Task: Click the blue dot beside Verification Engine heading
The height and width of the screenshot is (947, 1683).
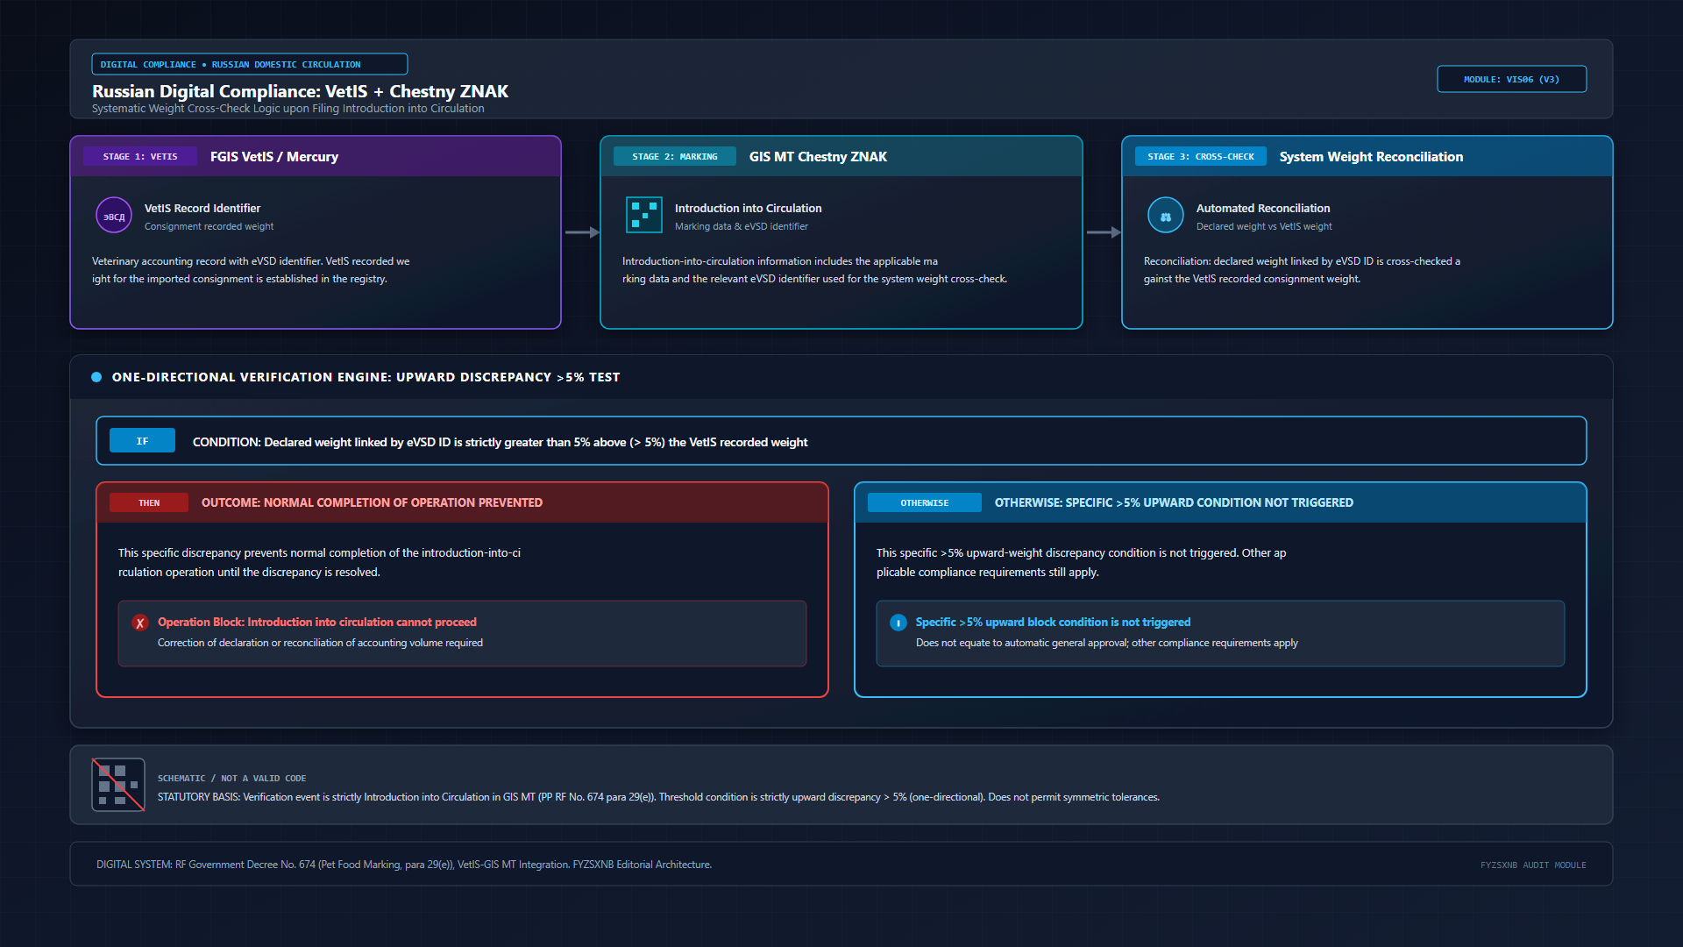Action: point(96,377)
